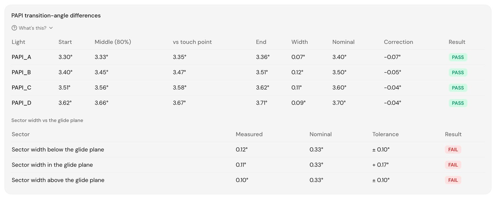Screen dimensions: 496x199
Task: Click the "PAPI transition-angle differences" title
Action: pyautogui.click(x=56, y=15)
